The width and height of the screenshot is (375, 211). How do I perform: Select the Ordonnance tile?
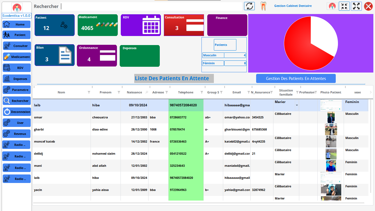pos(97,55)
